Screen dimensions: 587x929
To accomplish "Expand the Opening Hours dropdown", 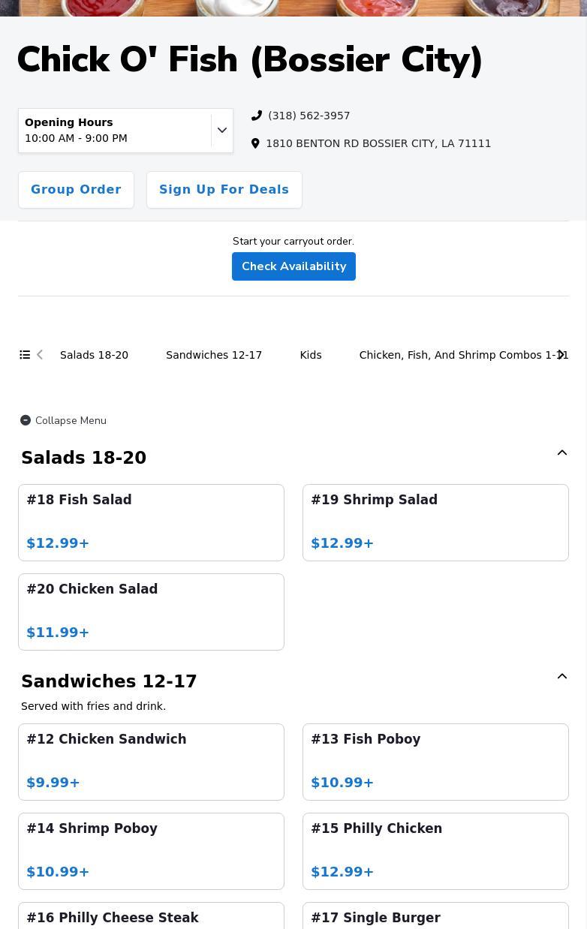I will 221,131.
